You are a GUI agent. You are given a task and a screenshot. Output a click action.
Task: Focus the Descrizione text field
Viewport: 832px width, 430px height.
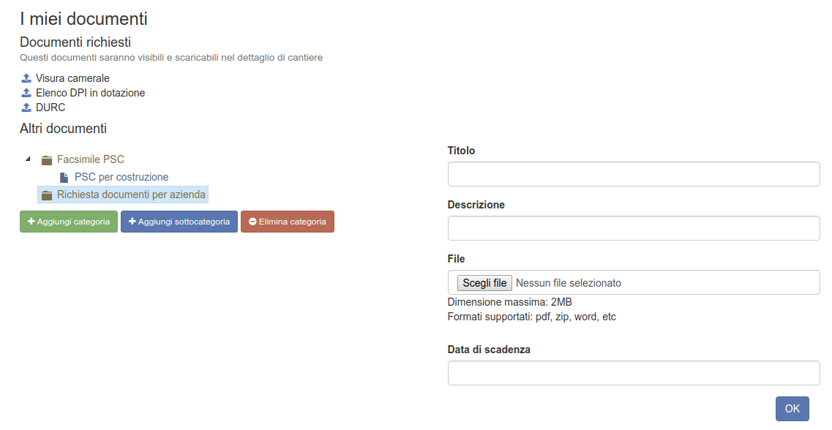pos(634,228)
